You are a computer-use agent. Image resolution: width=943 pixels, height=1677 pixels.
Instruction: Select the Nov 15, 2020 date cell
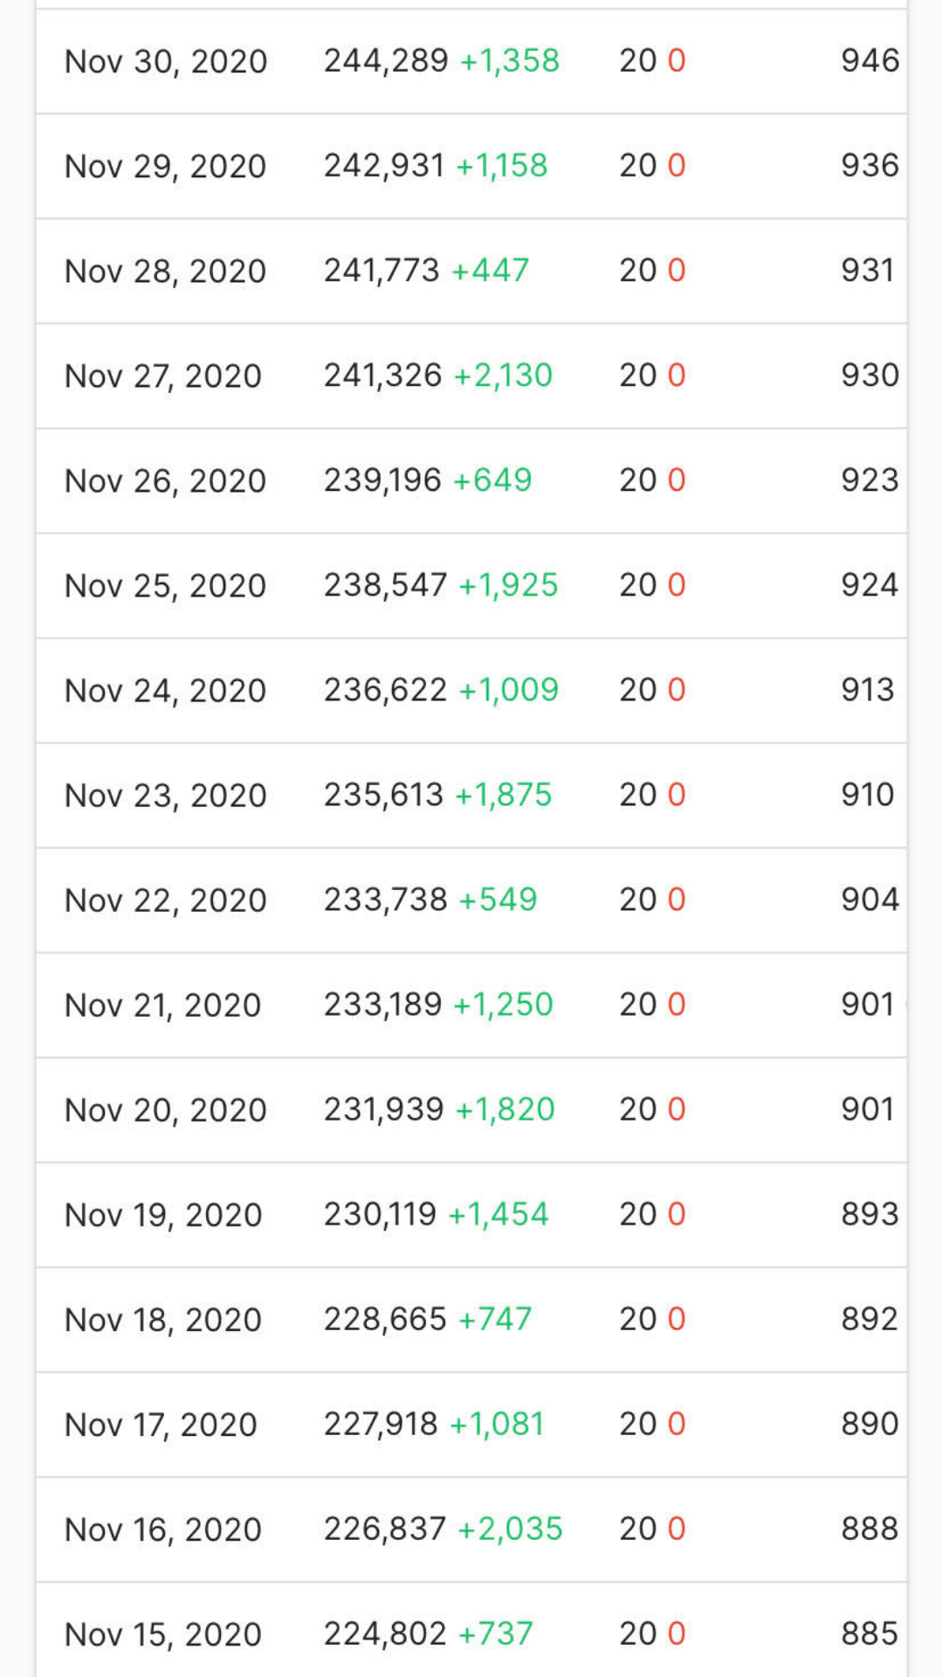[x=164, y=1633]
